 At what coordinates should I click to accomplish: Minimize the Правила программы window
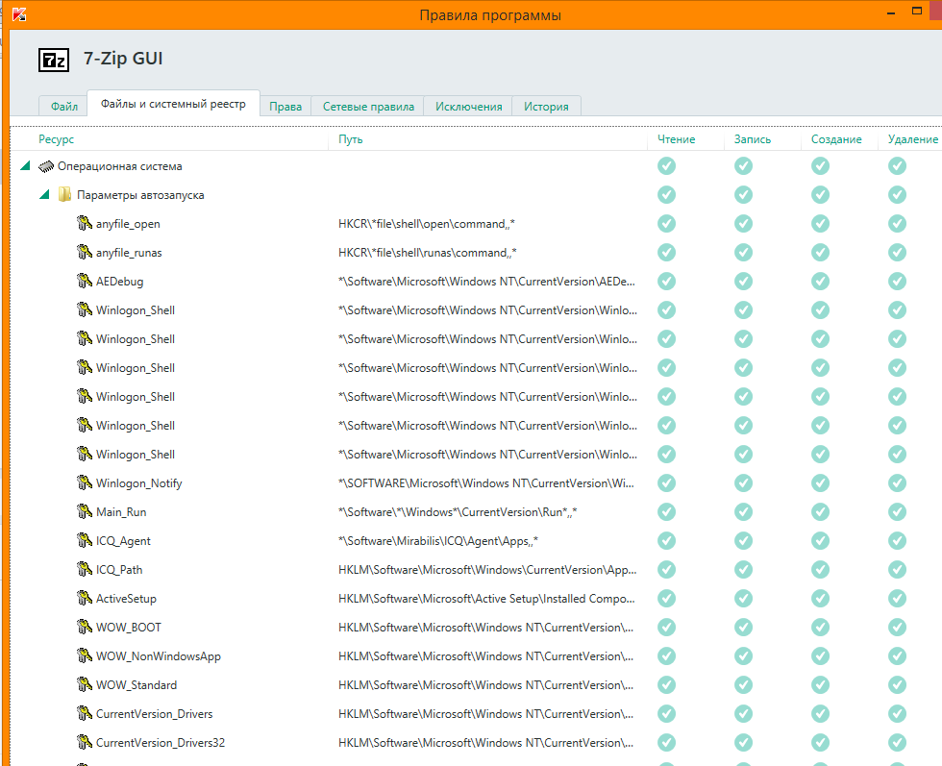click(x=892, y=12)
